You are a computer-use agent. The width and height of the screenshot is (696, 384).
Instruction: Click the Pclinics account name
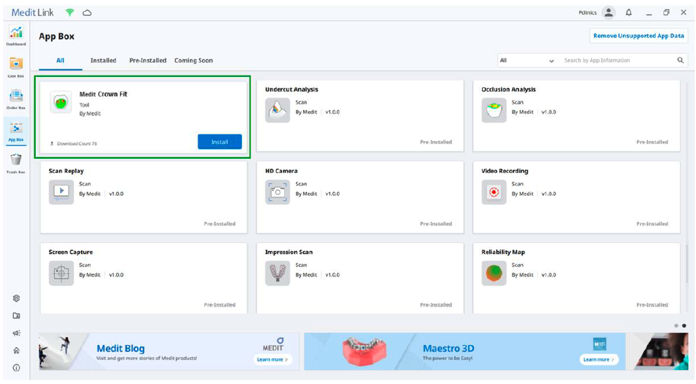588,13
